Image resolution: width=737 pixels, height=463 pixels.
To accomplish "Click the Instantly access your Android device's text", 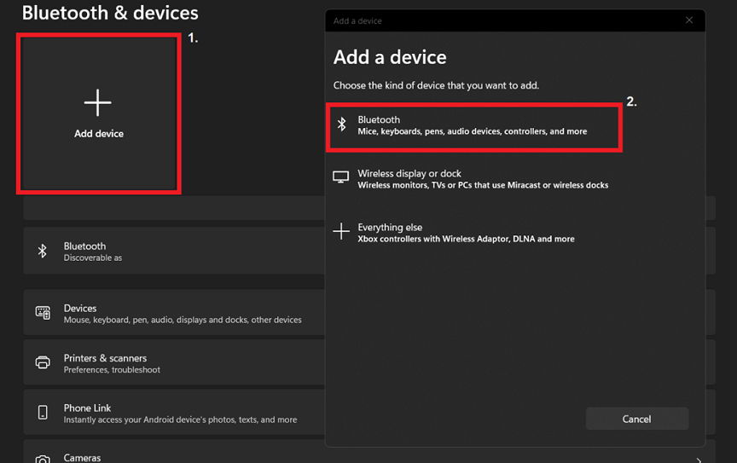I will (181, 420).
